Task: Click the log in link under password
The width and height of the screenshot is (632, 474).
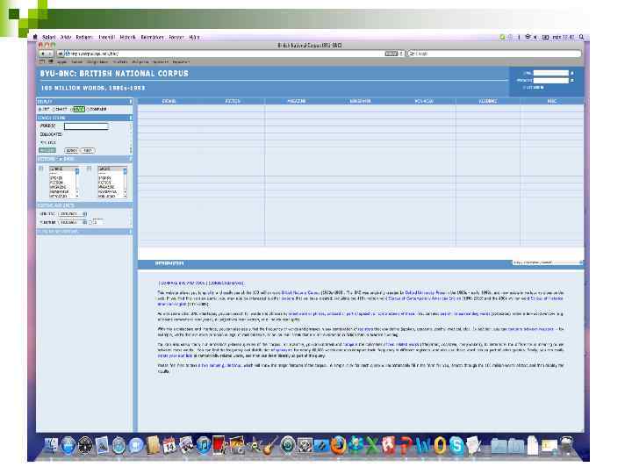Action: pos(534,88)
